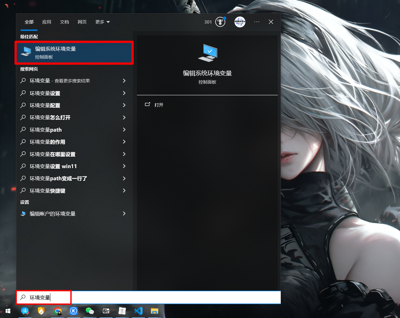Open Google Chrome from the taskbar

coord(58,311)
